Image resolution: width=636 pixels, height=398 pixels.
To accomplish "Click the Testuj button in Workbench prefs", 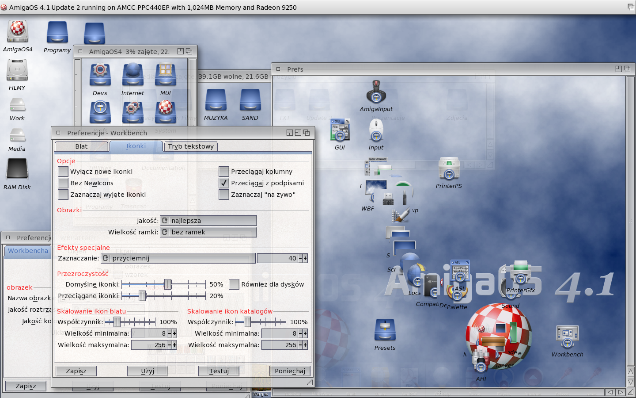I will tap(219, 371).
